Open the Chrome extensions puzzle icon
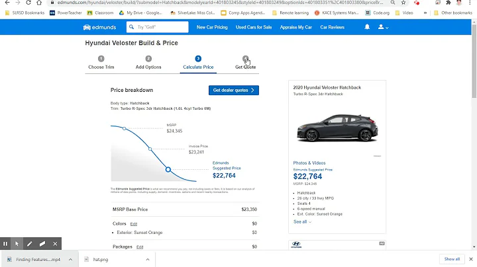Viewport: 477px width, 267px height. pos(448,3)
